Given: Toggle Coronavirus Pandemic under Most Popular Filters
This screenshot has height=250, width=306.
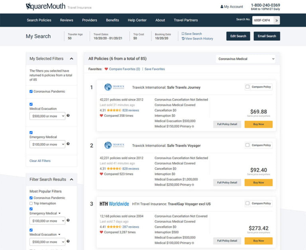Looking at the screenshot, I should (x=31, y=198).
